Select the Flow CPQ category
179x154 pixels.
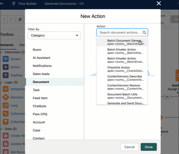54,114
